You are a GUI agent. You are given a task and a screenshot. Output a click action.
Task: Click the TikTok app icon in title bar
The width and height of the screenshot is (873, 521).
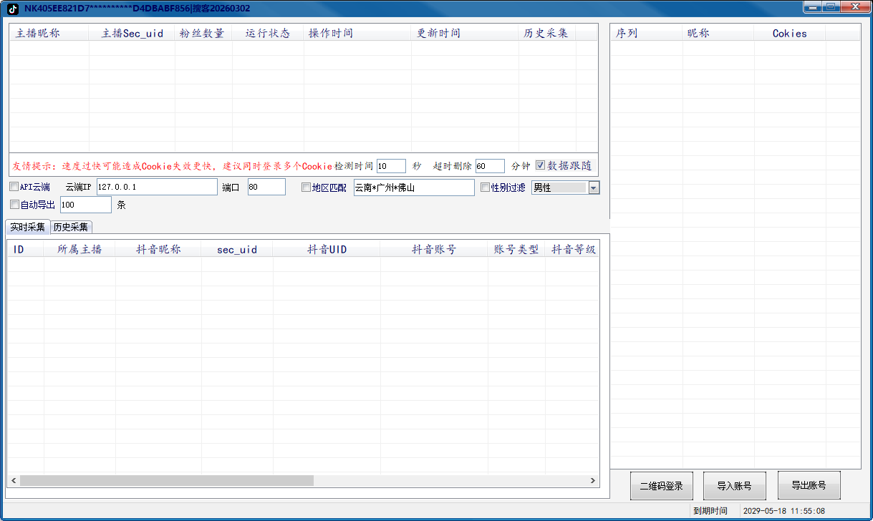coord(13,8)
